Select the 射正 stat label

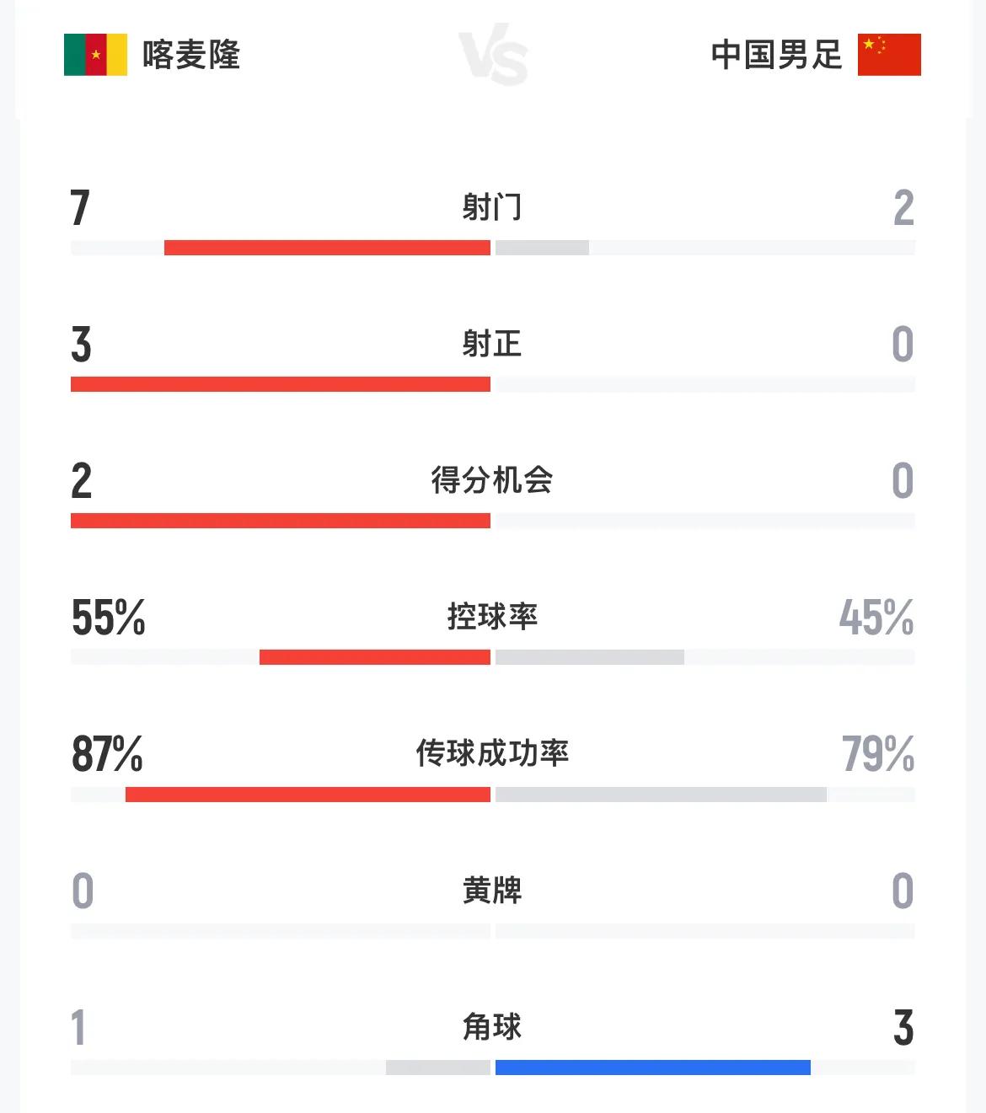pyautogui.click(x=492, y=344)
